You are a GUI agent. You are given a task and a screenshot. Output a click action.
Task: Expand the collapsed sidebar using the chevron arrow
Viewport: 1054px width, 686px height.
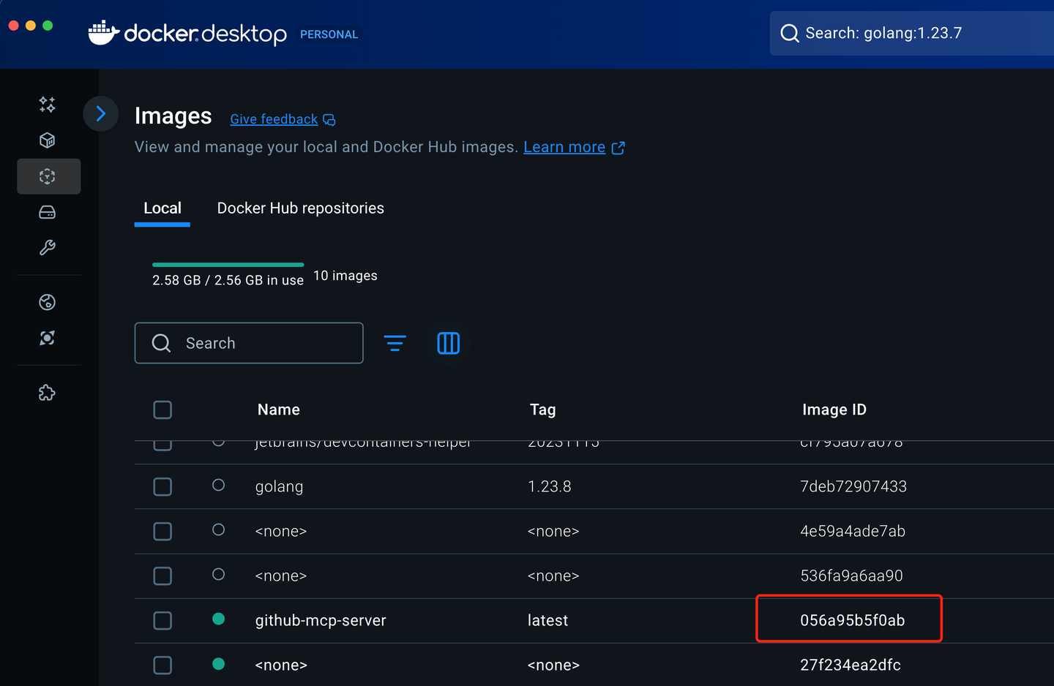[x=100, y=113]
